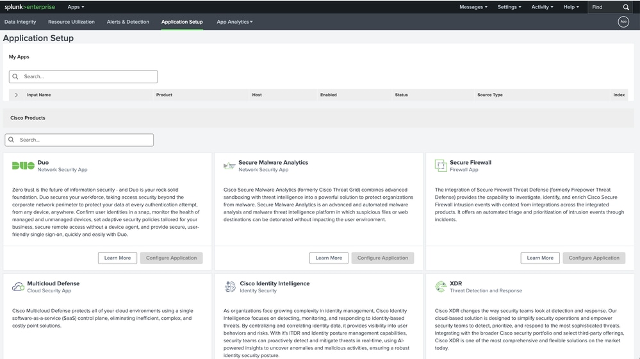Click the Identity Security subtitle
This screenshot has height=359, width=640.
[x=258, y=290]
